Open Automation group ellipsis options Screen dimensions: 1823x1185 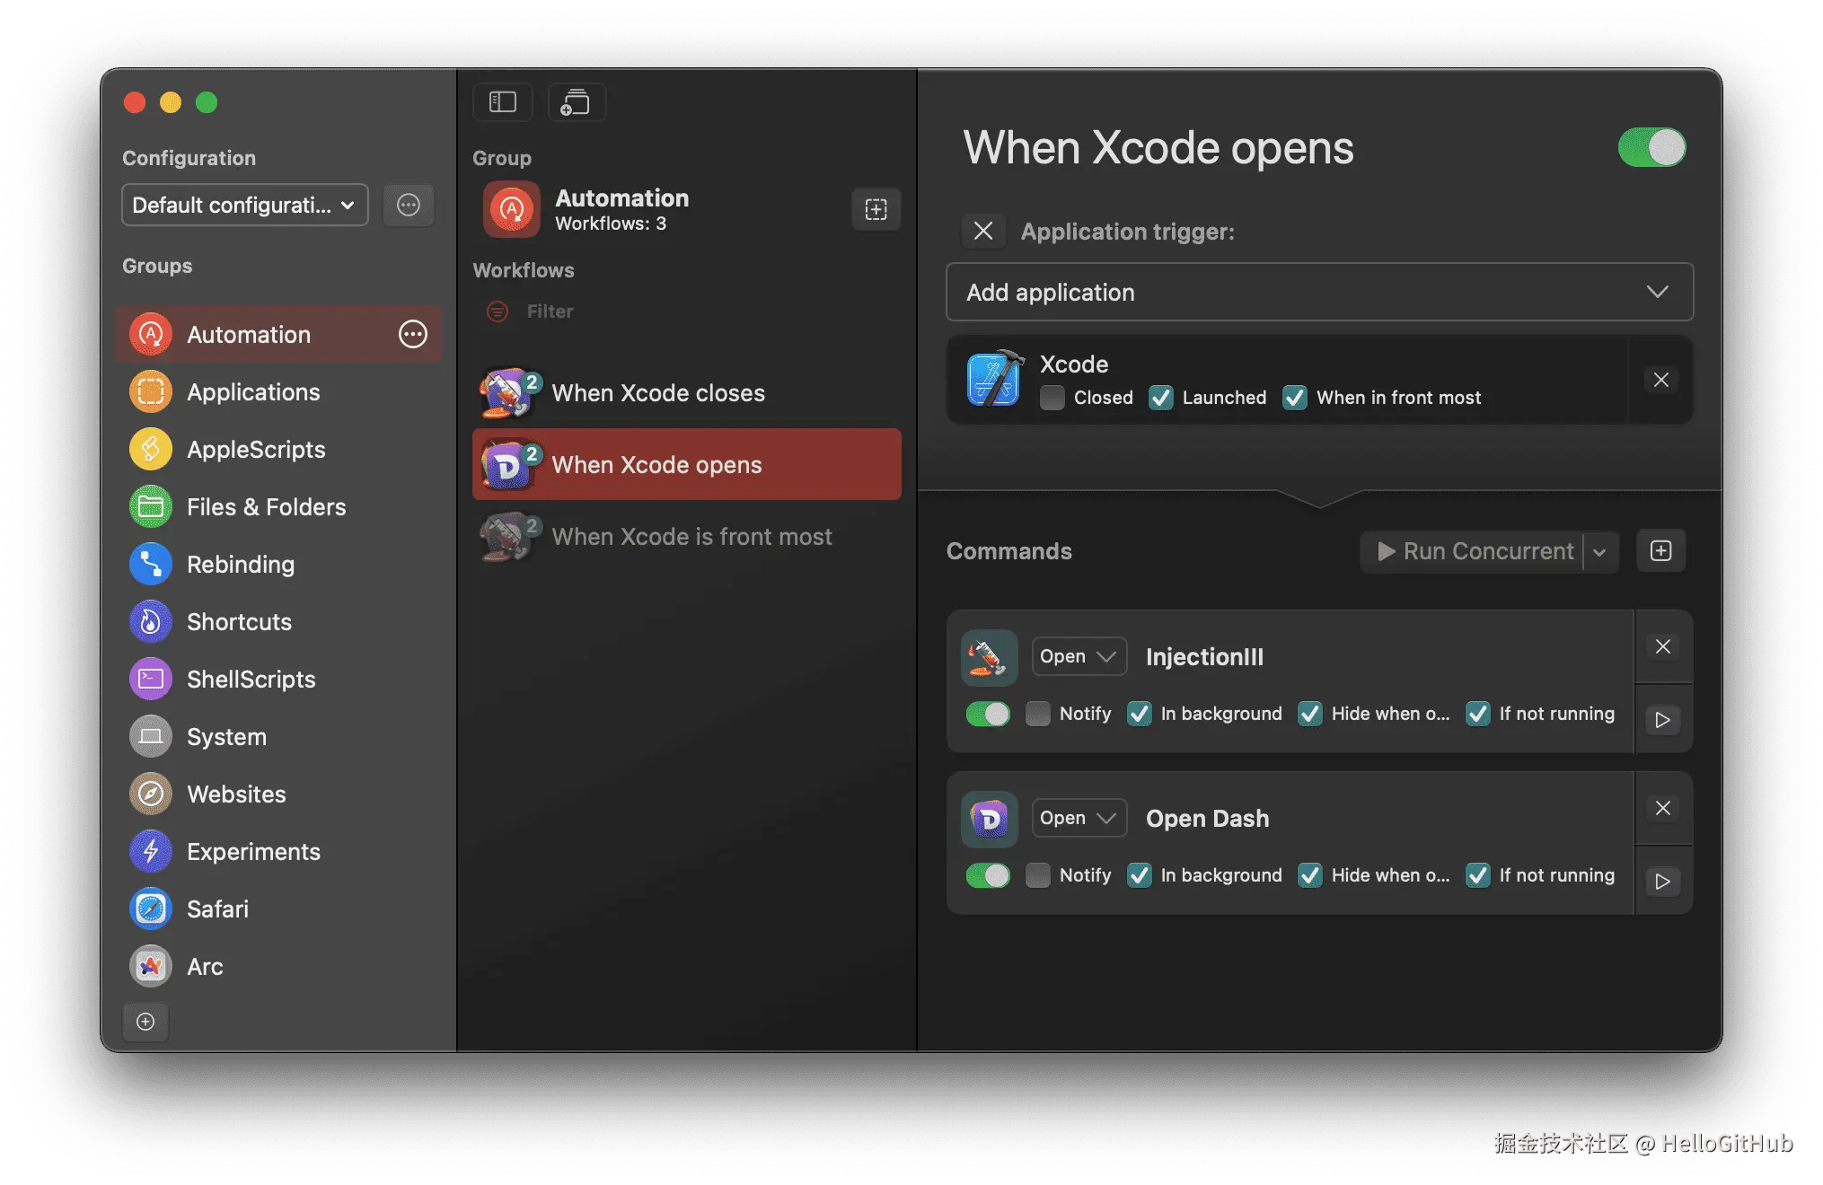(x=413, y=335)
